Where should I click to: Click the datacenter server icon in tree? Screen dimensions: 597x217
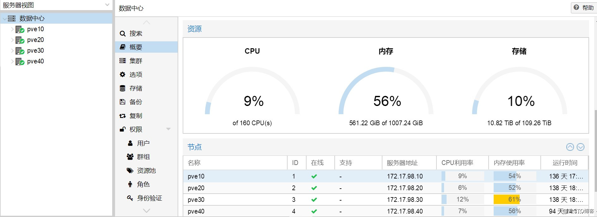click(x=12, y=19)
